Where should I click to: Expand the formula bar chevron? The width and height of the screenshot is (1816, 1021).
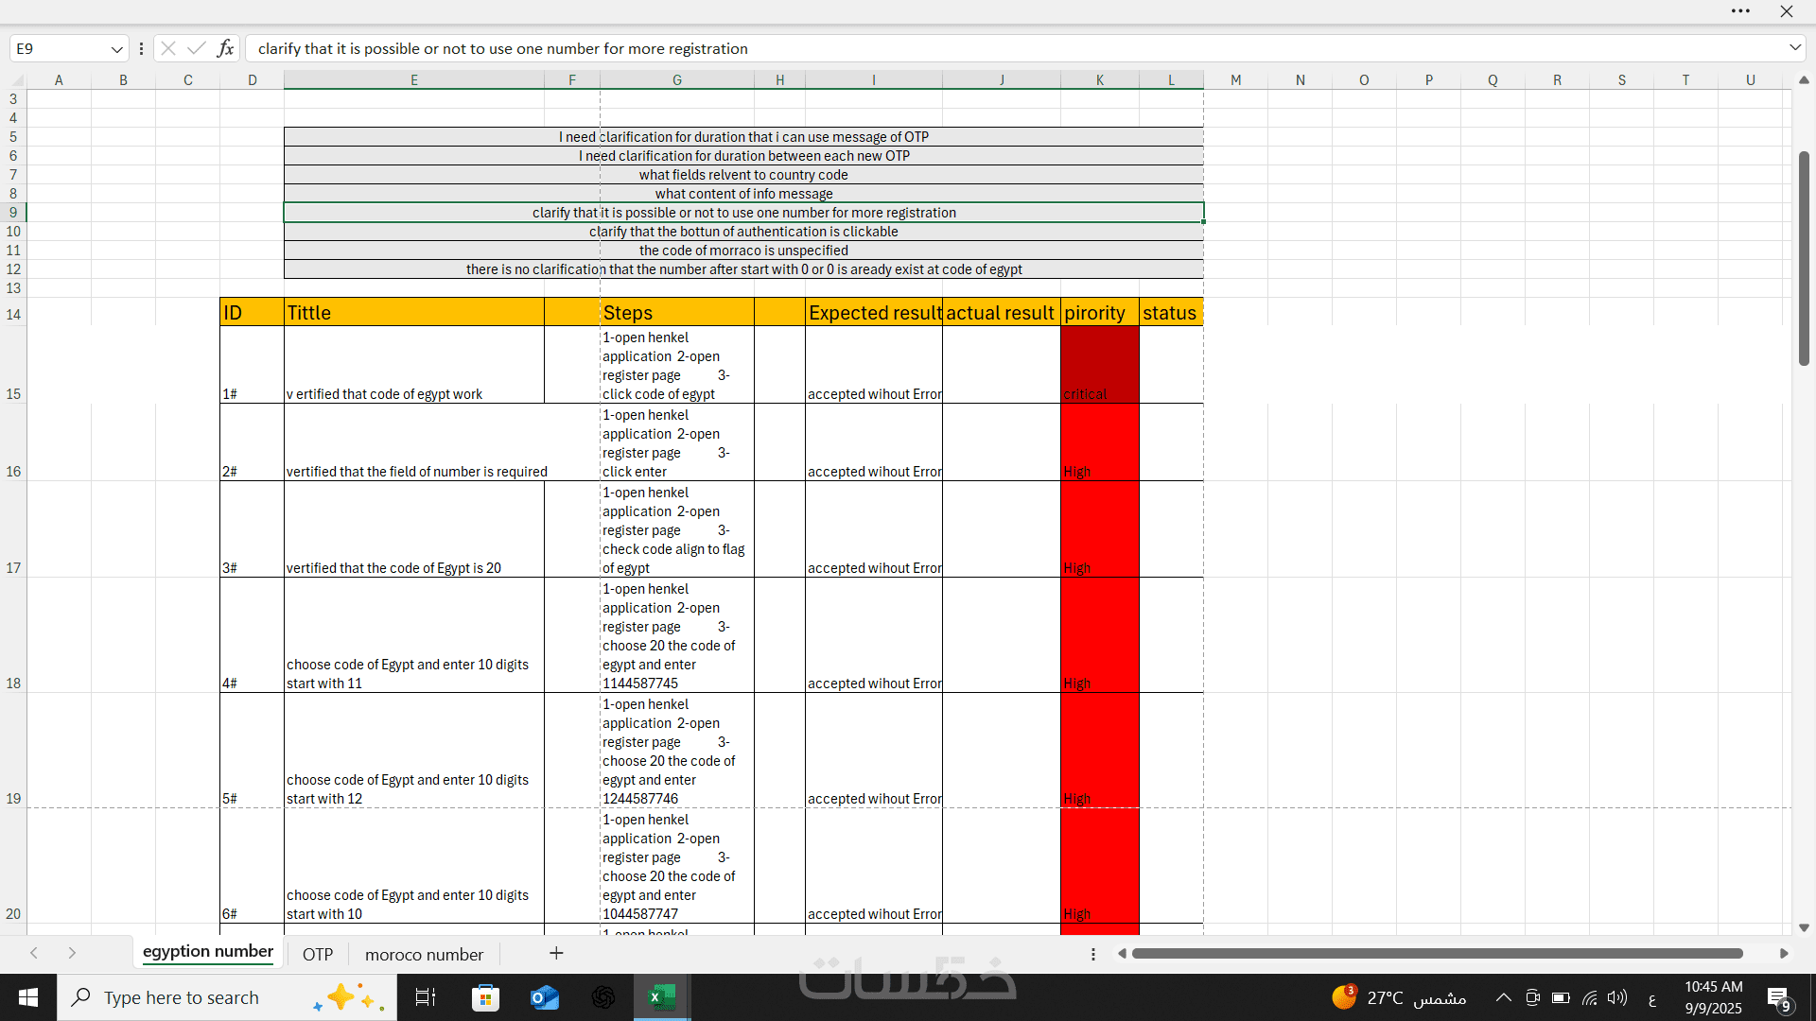tap(1794, 47)
